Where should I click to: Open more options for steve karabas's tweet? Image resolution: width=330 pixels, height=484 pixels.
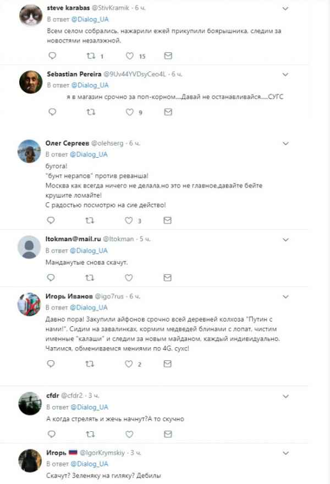(285, 9)
